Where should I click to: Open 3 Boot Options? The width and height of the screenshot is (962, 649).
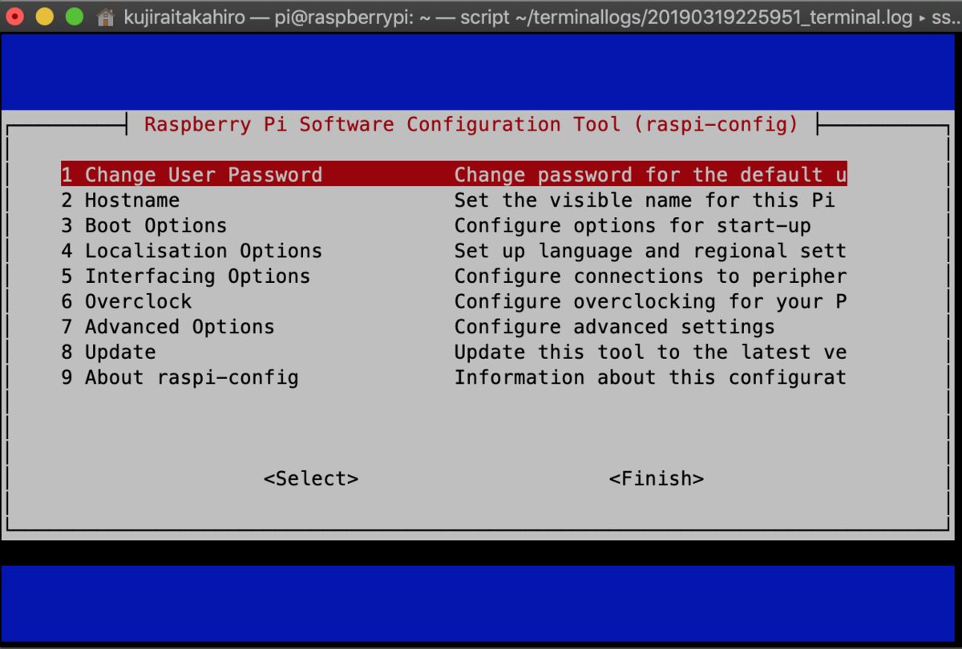click(x=144, y=225)
